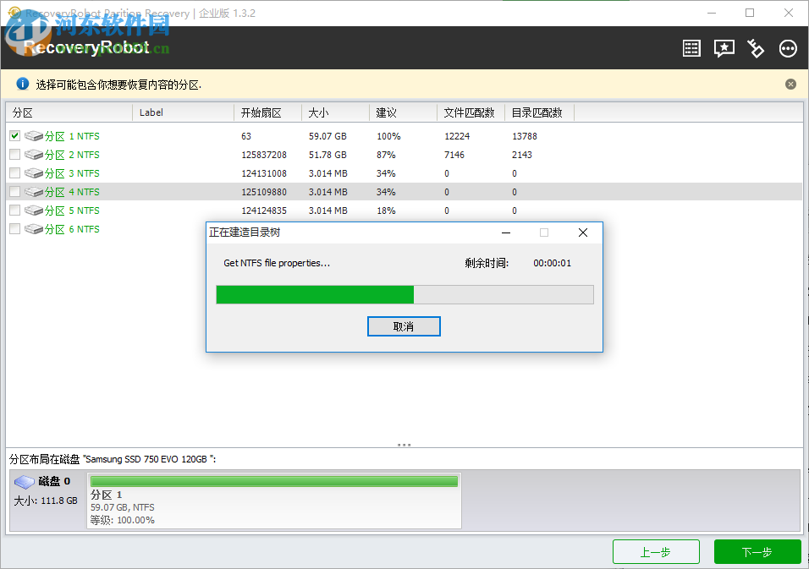Open the partition list view icon
Viewport: 809px width, 569px height.
pos(691,48)
